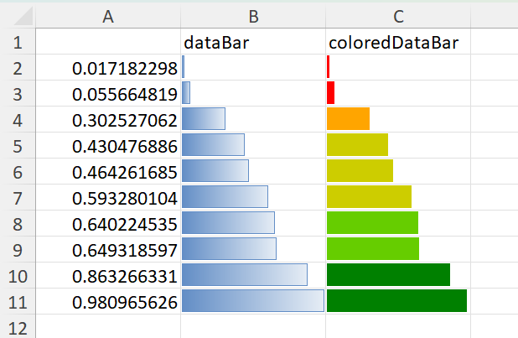Click the blue data bar in row 4

coord(204,119)
